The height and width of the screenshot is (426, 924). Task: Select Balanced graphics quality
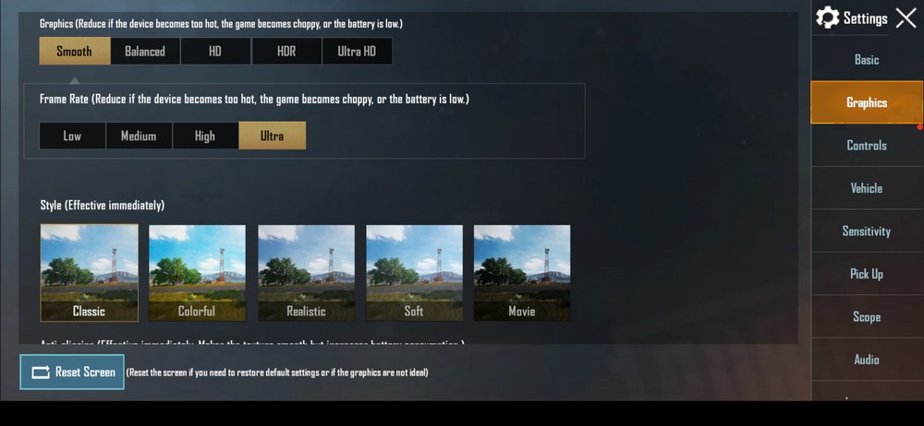click(145, 52)
